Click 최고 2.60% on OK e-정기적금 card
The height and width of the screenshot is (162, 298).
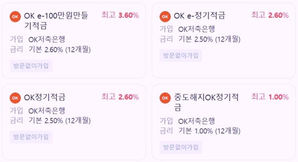tap(270, 15)
